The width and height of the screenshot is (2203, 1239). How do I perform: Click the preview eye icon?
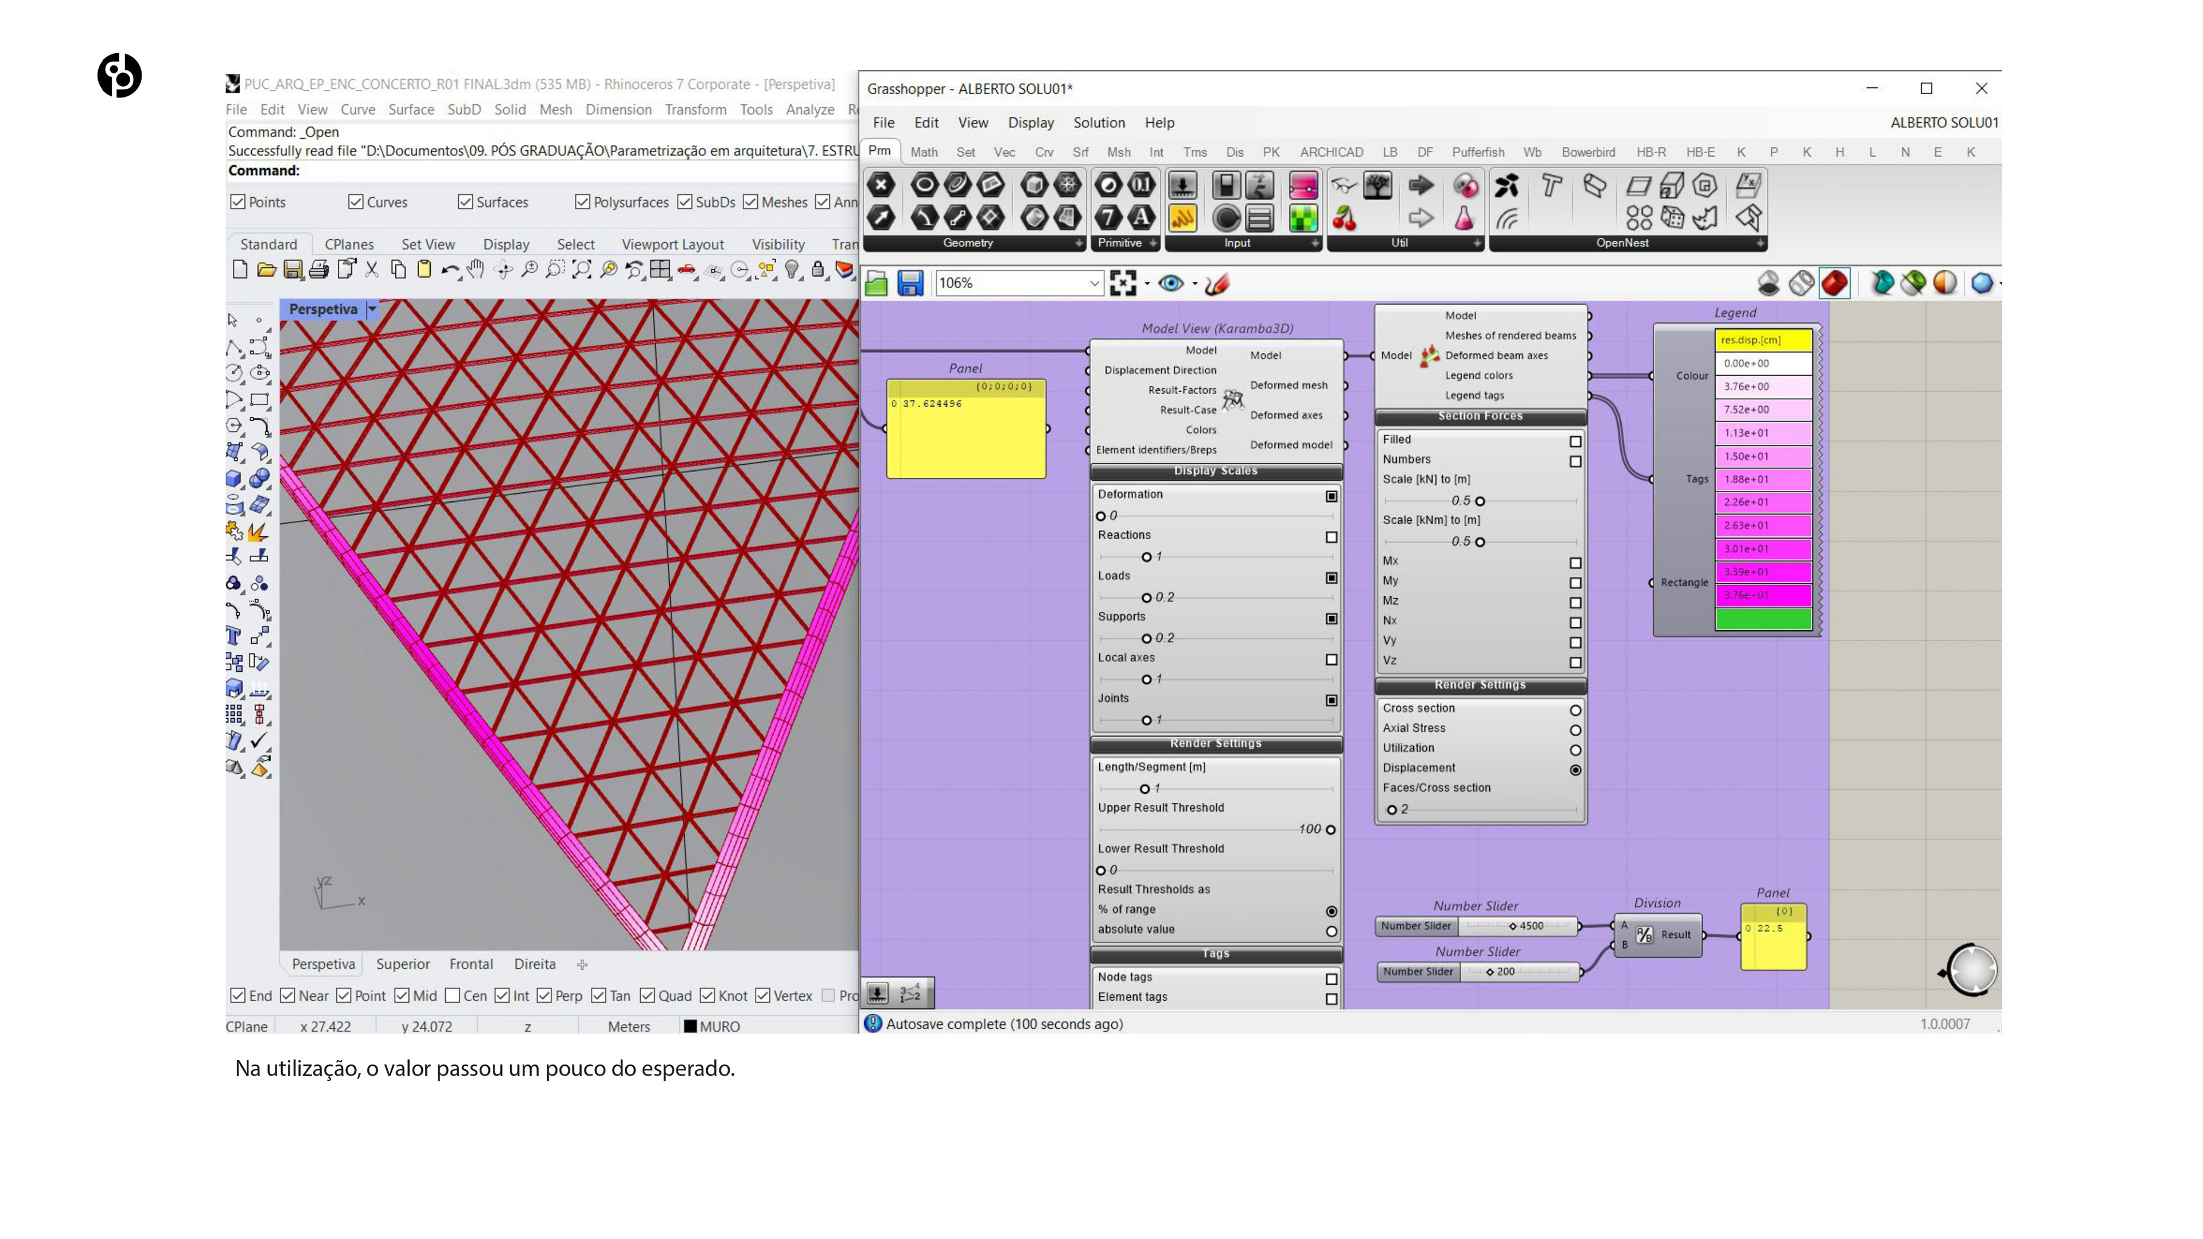pyautogui.click(x=1170, y=283)
